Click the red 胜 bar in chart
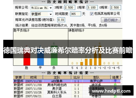This screenshot has height=98, width=136. 27,57
